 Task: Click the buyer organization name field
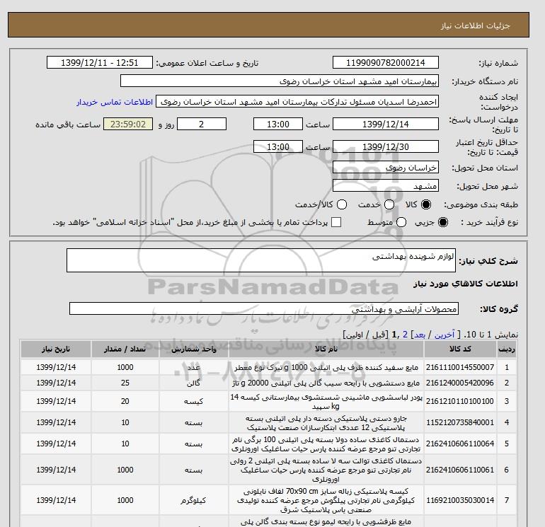280,81
